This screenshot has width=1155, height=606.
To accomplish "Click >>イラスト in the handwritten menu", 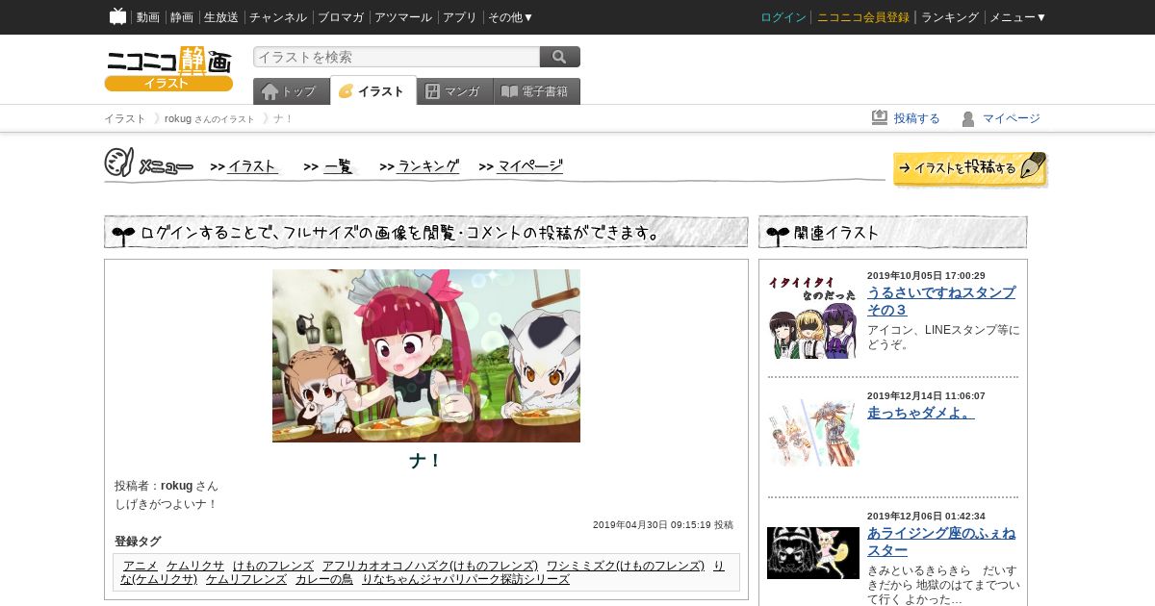I will 244,166.
